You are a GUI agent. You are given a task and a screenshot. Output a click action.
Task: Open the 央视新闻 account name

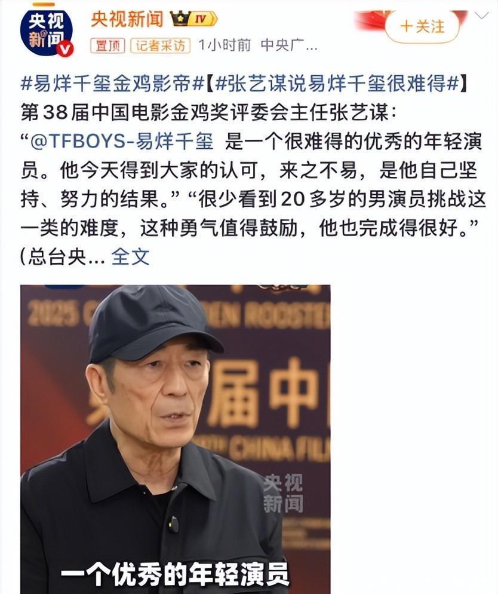click(x=127, y=19)
